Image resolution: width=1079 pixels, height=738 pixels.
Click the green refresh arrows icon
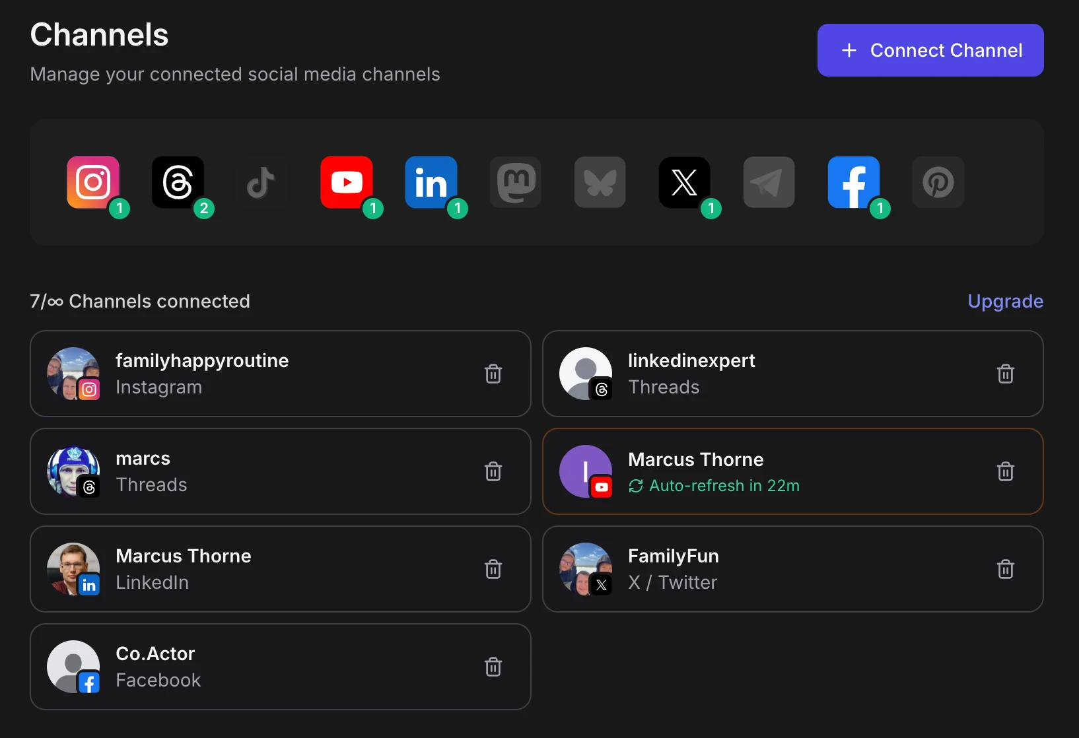click(636, 486)
